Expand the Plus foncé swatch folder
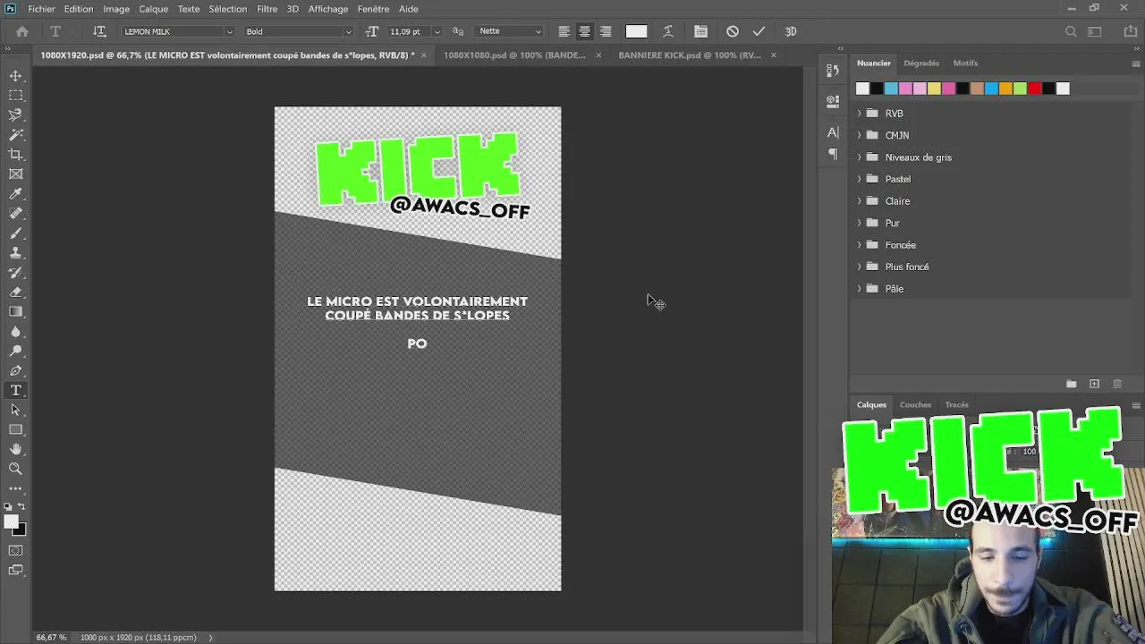1145x644 pixels. [860, 267]
